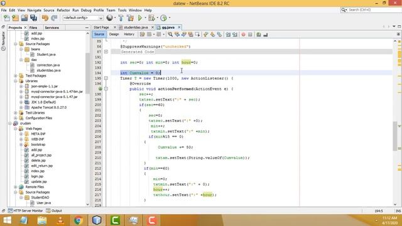Expand the Configuration Files node
Viewport: 402px width, 226px height.
point(15,118)
